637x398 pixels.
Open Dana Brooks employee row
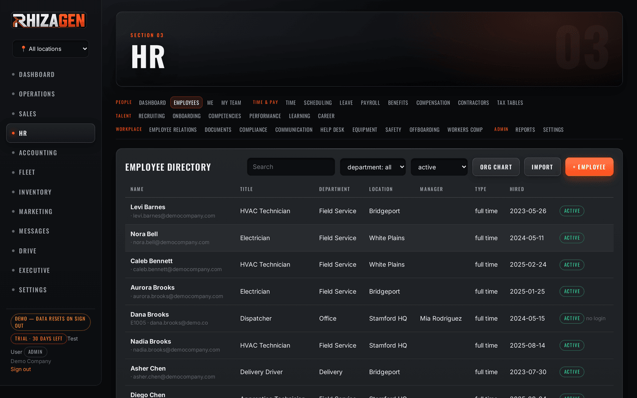[x=369, y=318]
